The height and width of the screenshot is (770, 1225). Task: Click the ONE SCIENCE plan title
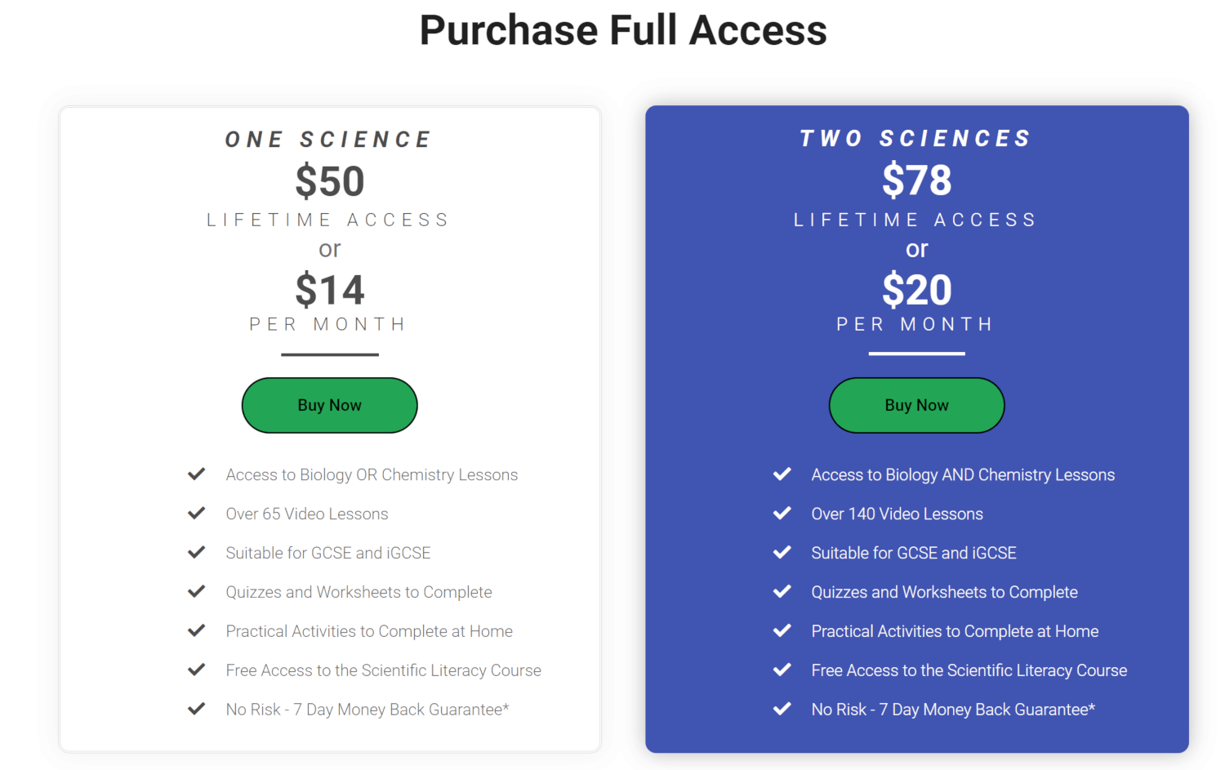[x=329, y=140]
